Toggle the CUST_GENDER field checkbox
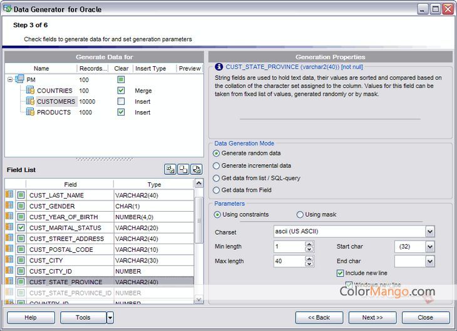 click(x=21, y=206)
